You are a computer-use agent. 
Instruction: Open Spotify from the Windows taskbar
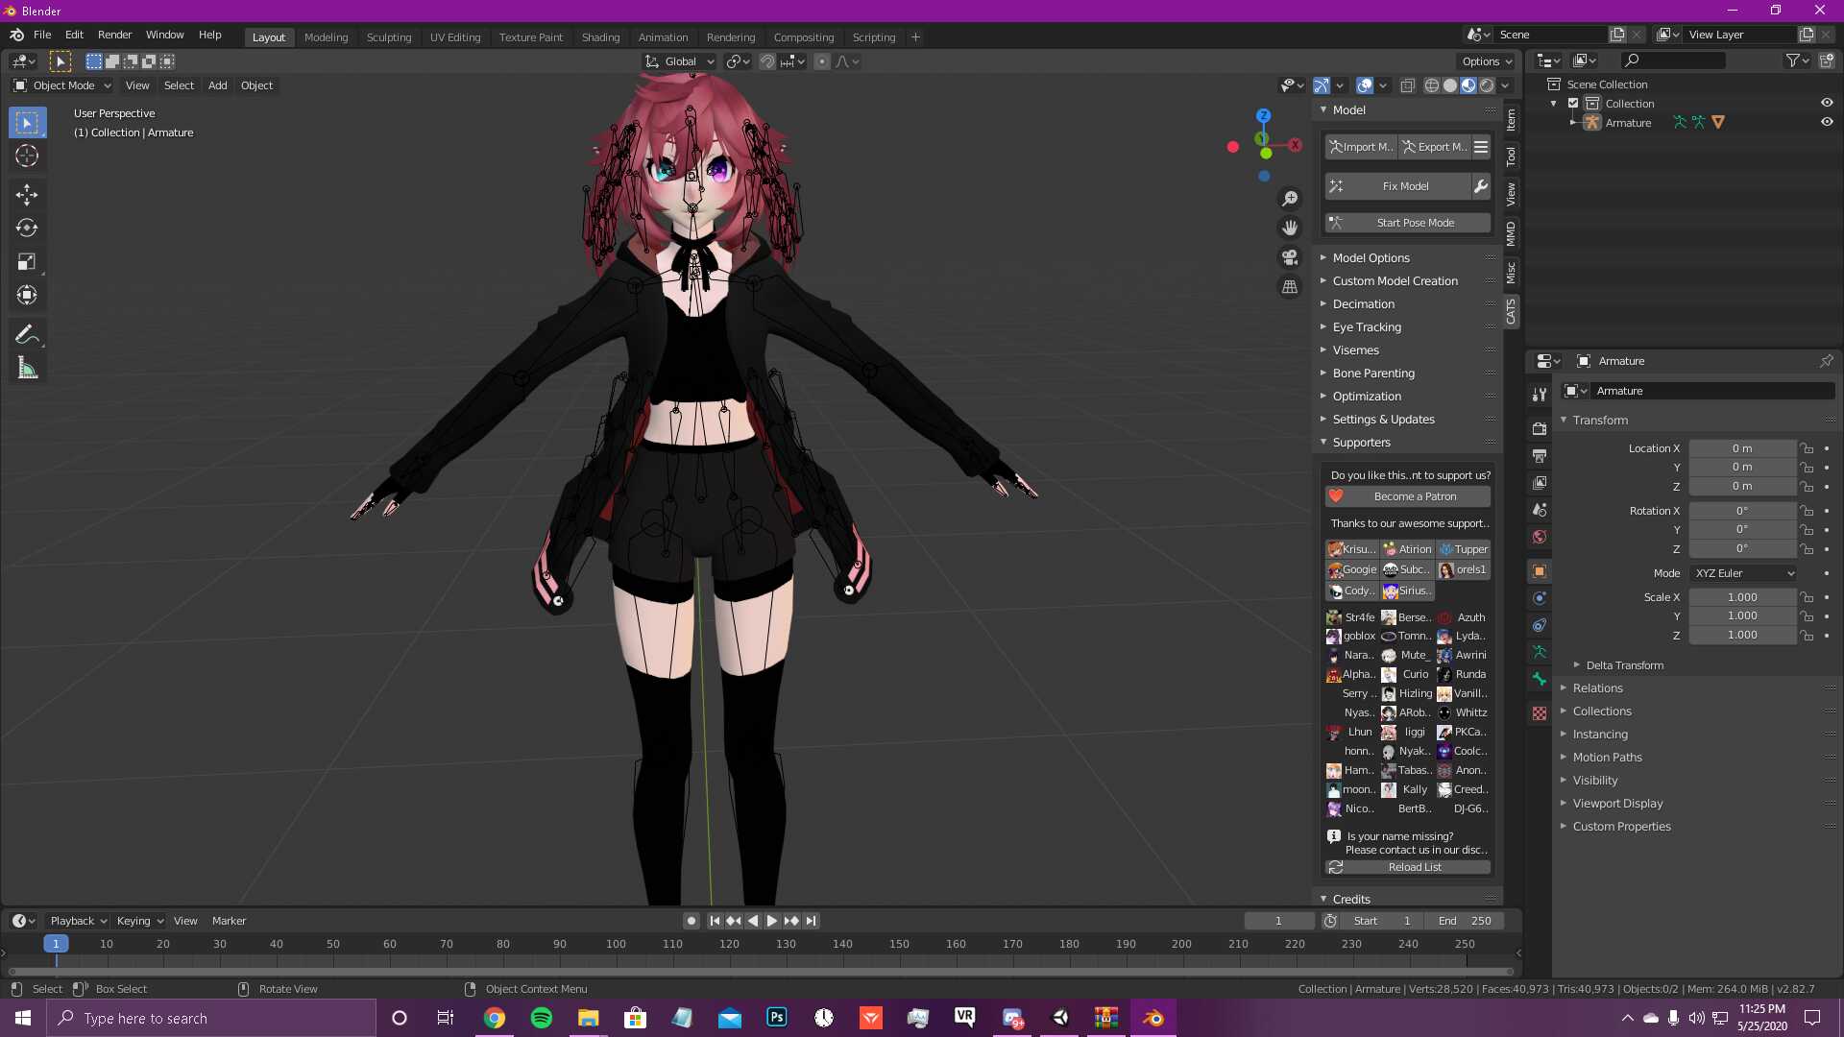pyautogui.click(x=542, y=1018)
